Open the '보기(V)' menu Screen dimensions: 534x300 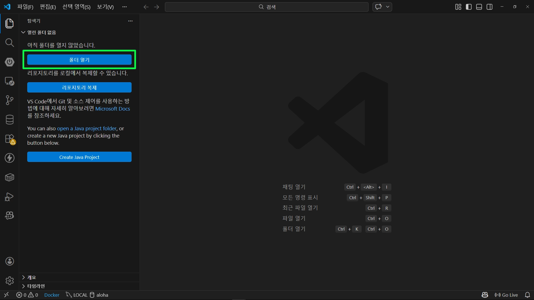105,7
